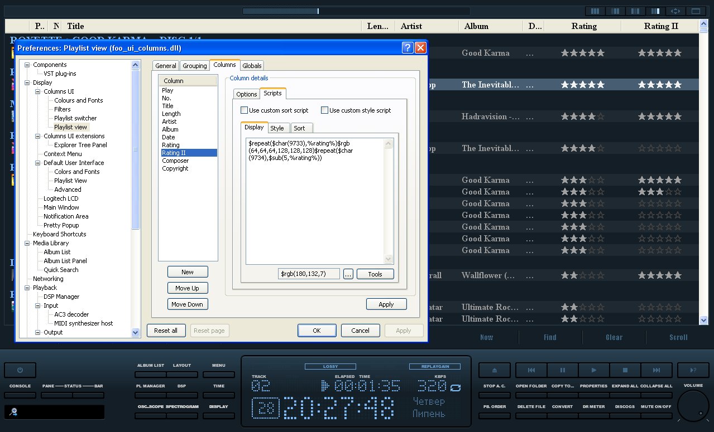Collapse the Columns UI tree node
Image resolution: width=714 pixels, height=432 pixels.
(38, 91)
